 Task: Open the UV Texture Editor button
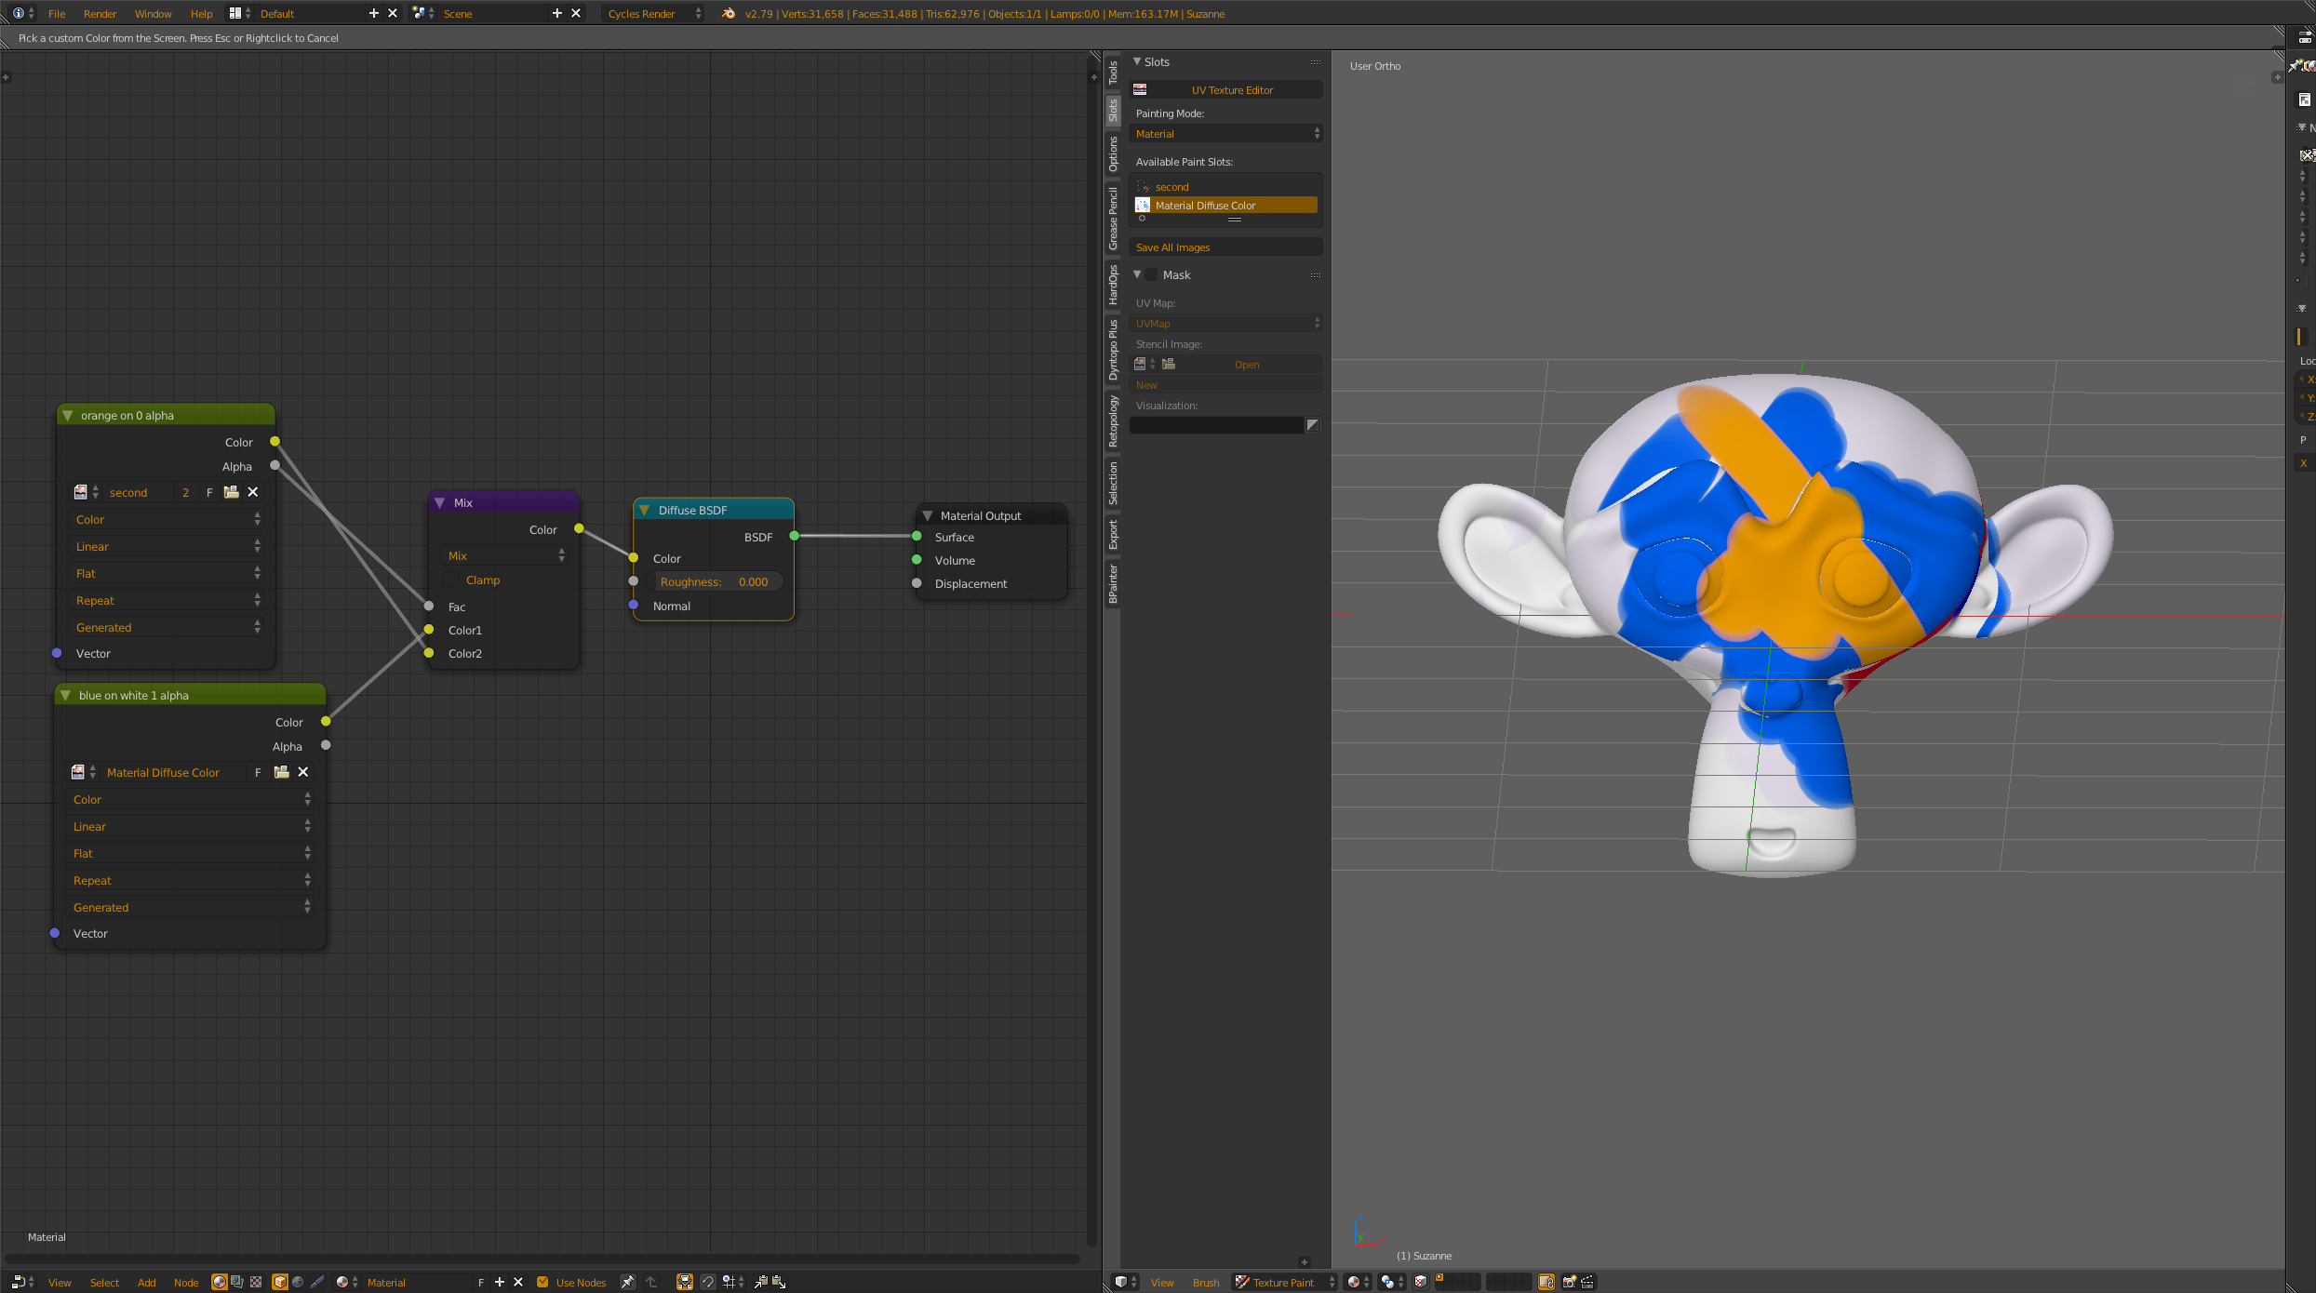(x=1226, y=90)
